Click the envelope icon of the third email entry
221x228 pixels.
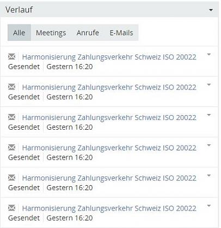tap(12, 117)
